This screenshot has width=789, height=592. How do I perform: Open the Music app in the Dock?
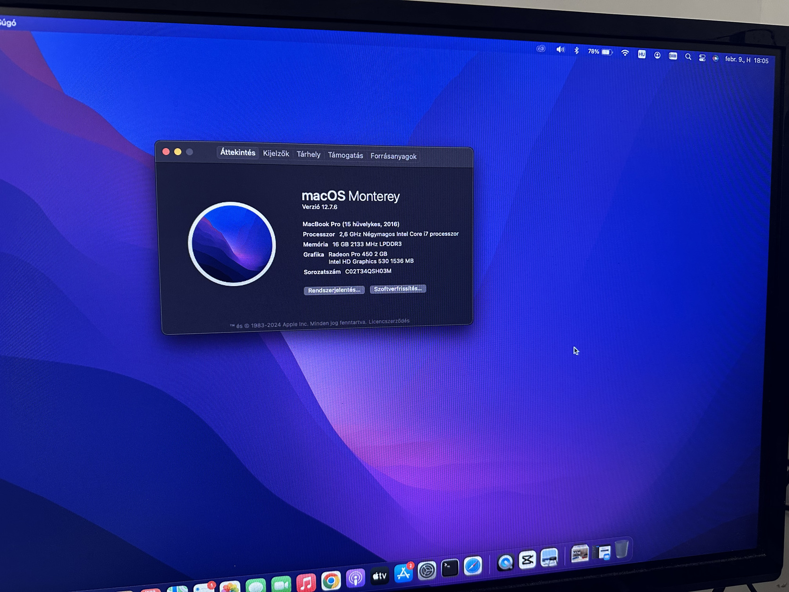(x=306, y=582)
